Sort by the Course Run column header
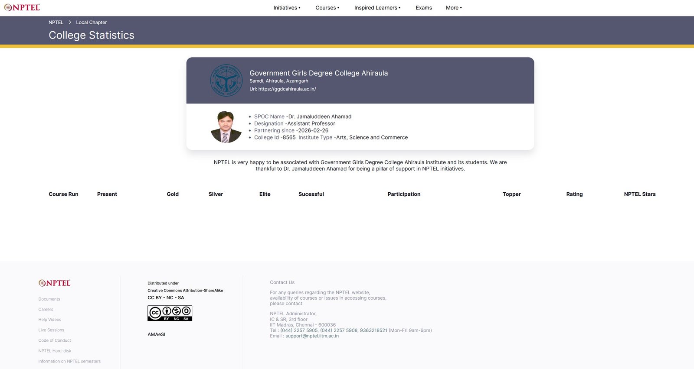Screen dimensions: 694x369 [x=63, y=194]
